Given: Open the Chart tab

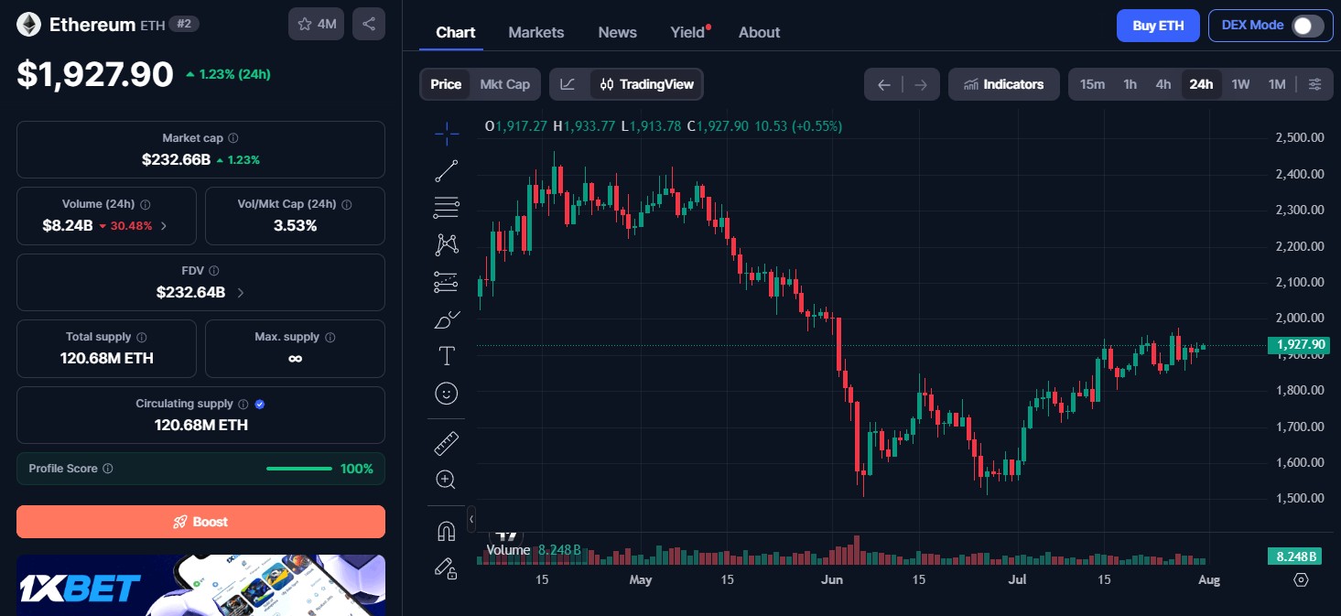Looking at the screenshot, I should point(456,32).
